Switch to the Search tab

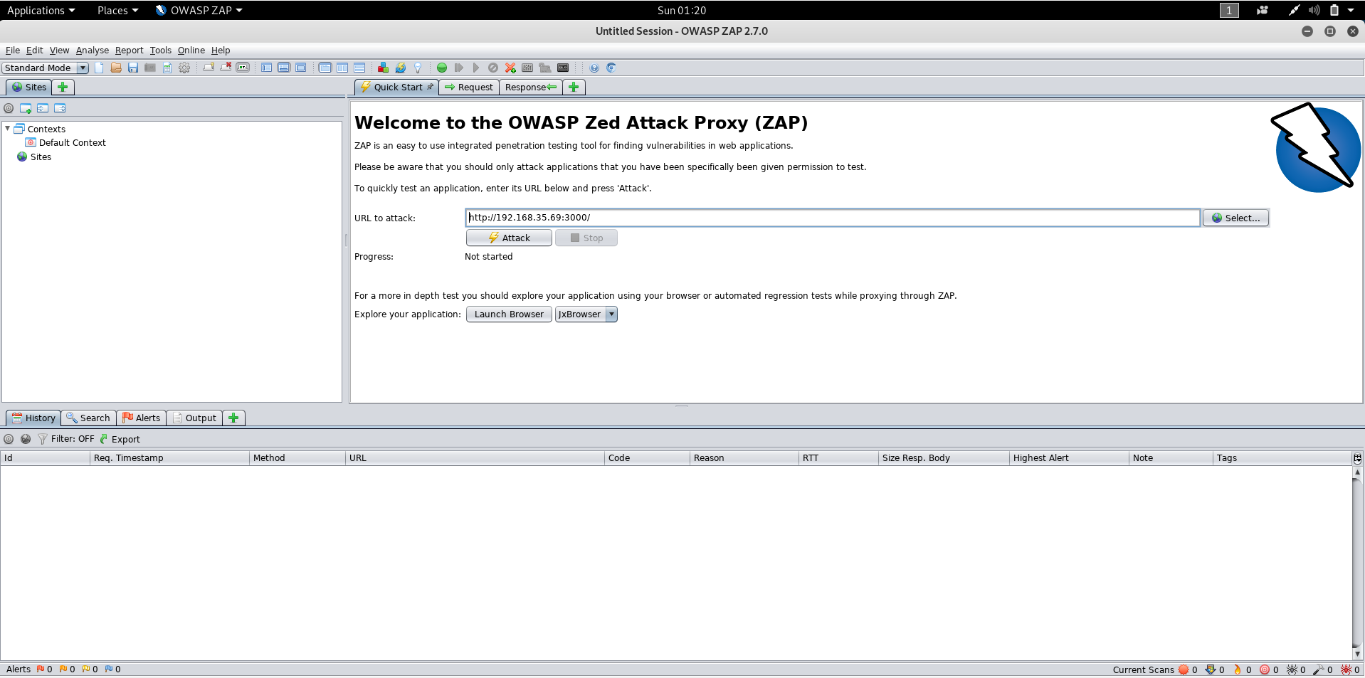click(88, 418)
